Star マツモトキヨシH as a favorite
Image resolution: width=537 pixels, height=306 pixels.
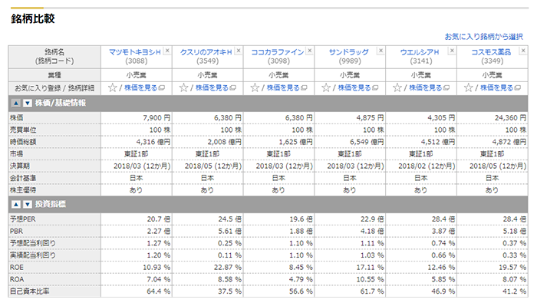(x=112, y=88)
